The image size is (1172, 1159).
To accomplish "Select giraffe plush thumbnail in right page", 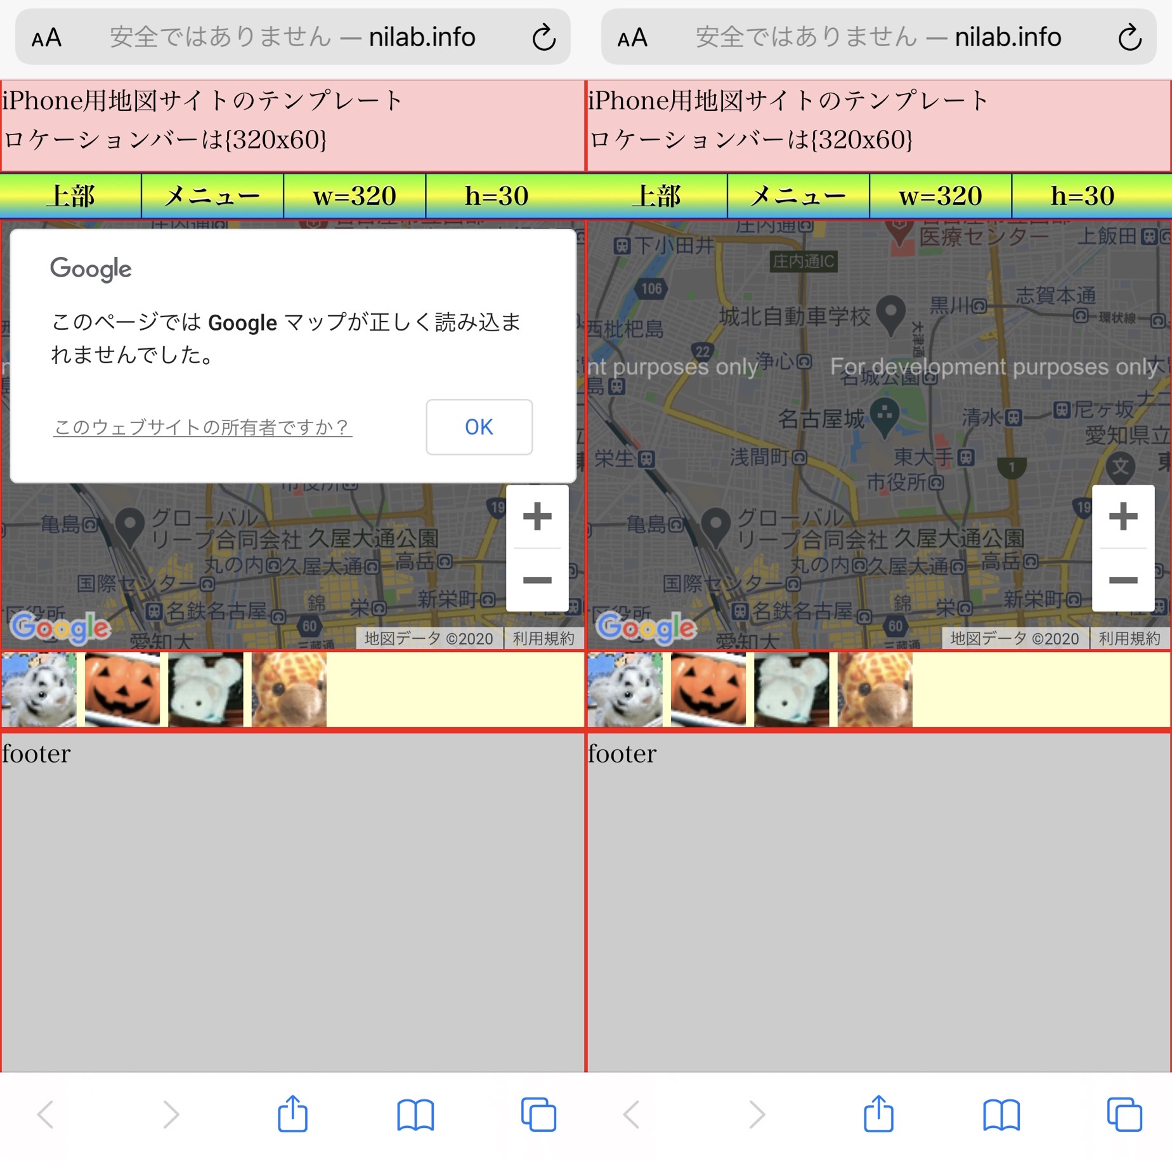I will click(875, 690).
